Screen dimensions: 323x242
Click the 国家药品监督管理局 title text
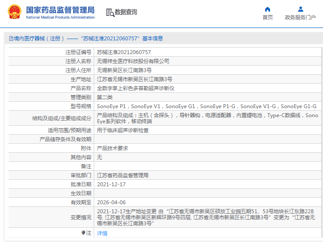(60, 10)
